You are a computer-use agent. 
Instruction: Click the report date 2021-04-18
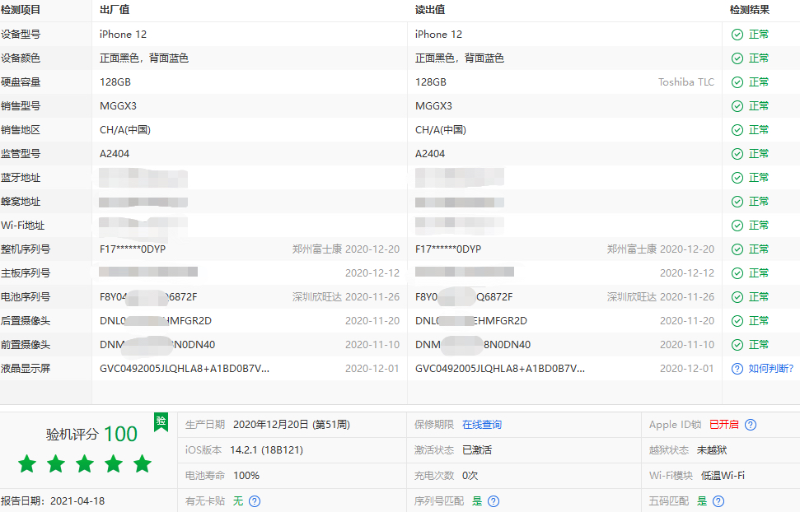(77, 501)
